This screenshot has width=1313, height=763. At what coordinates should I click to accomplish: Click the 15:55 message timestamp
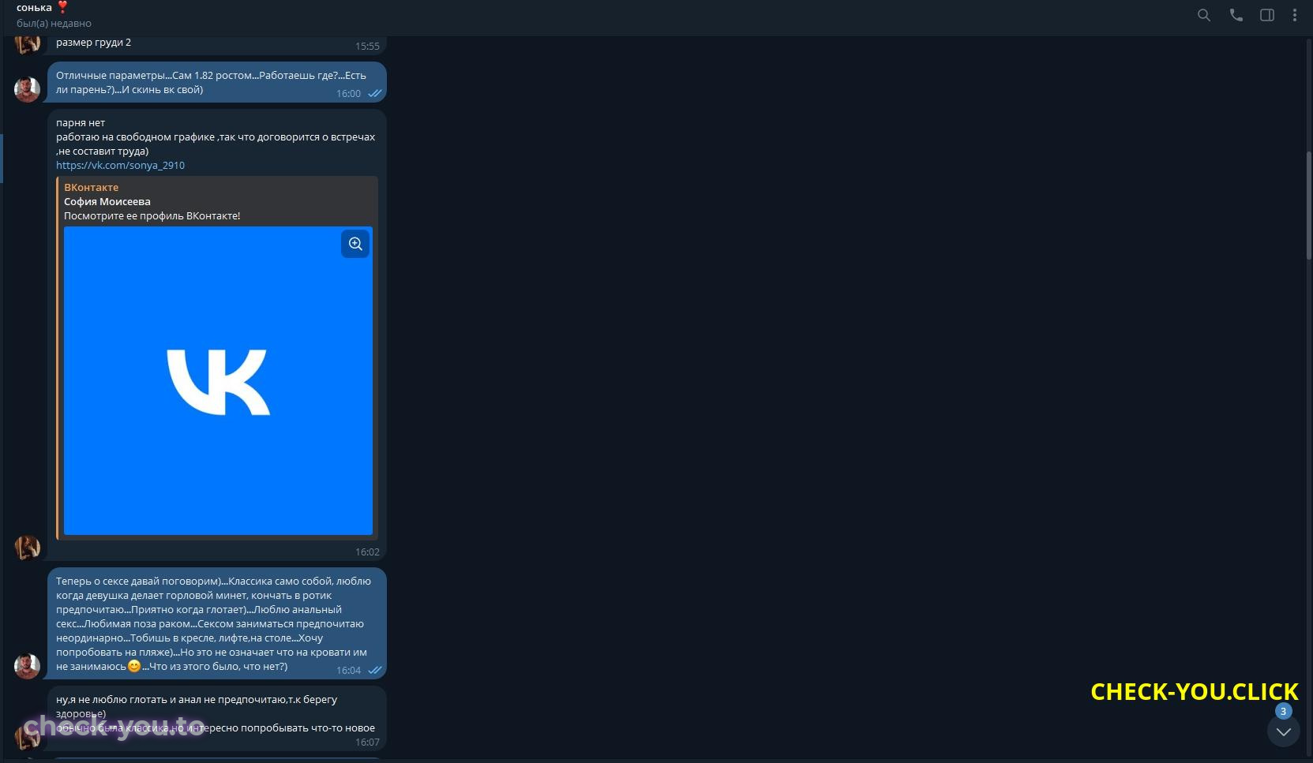tap(367, 47)
